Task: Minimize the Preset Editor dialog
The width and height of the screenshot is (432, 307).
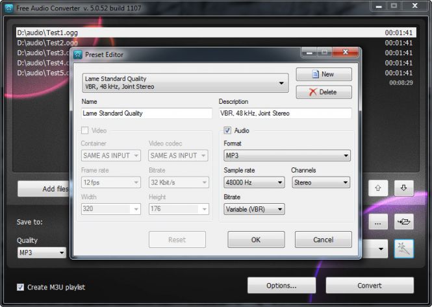Action: (x=309, y=52)
